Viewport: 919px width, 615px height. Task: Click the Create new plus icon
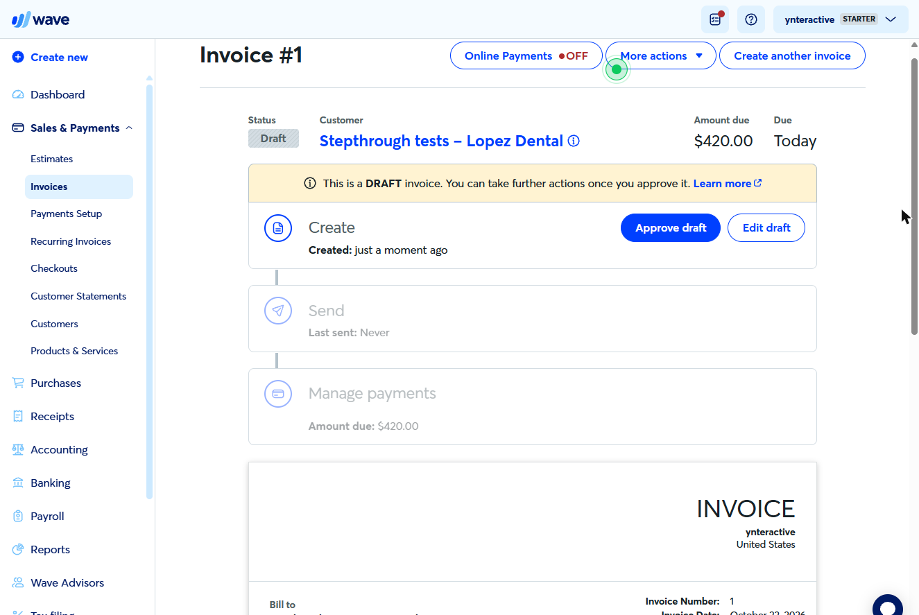click(18, 58)
